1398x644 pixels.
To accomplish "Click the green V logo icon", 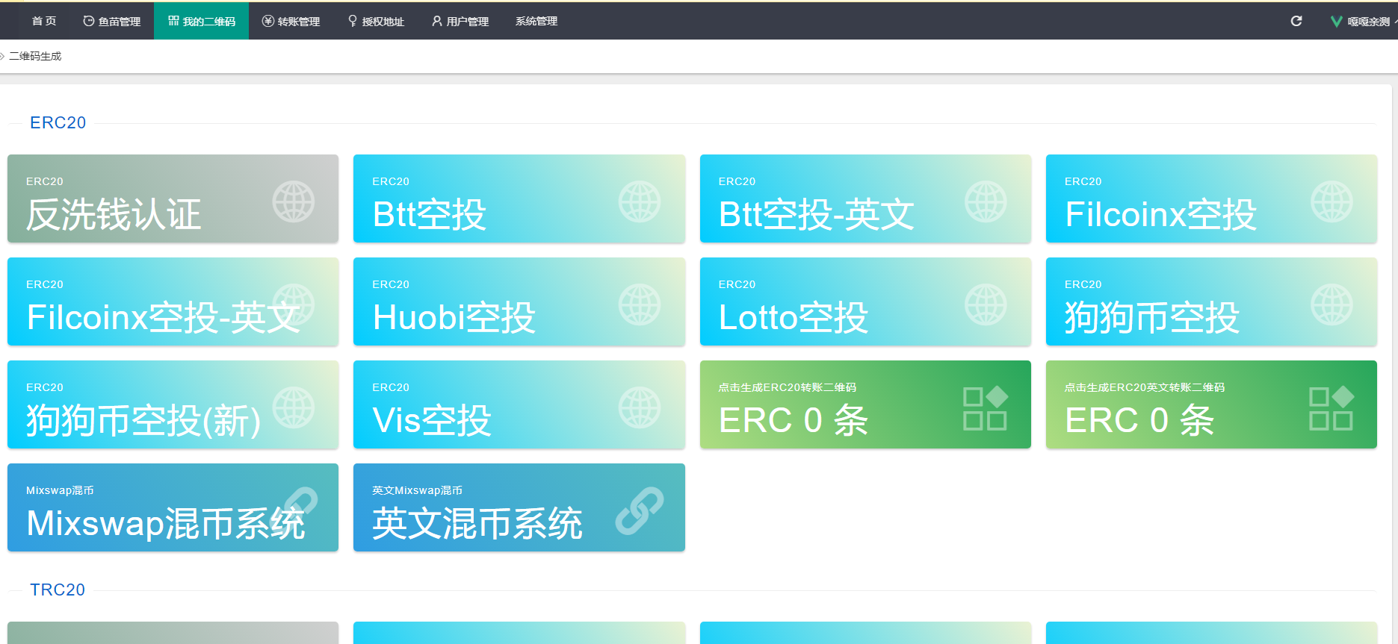I will (x=1337, y=22).
